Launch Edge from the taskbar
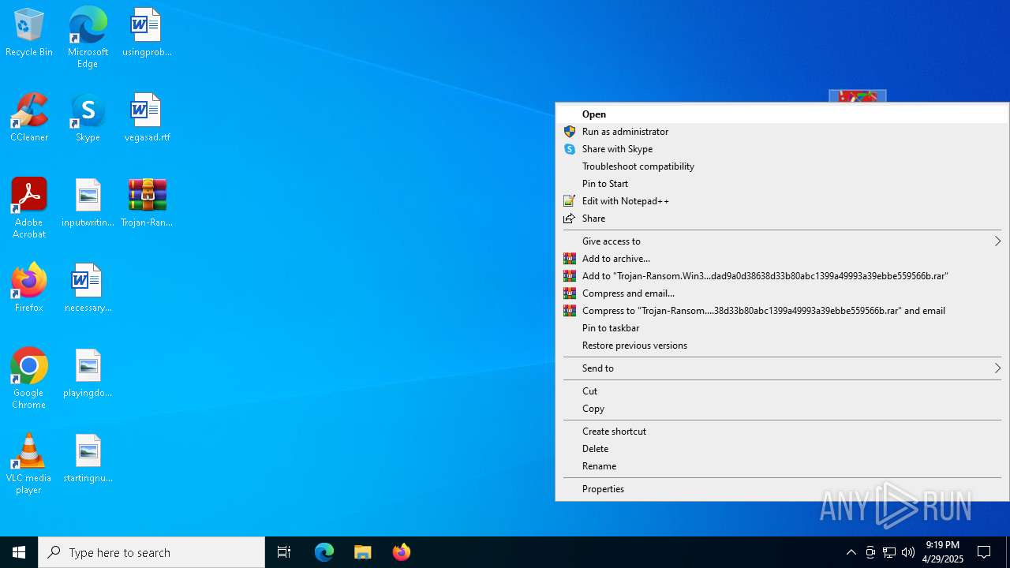Screen dimensions: 1010x568 point(324,552)
